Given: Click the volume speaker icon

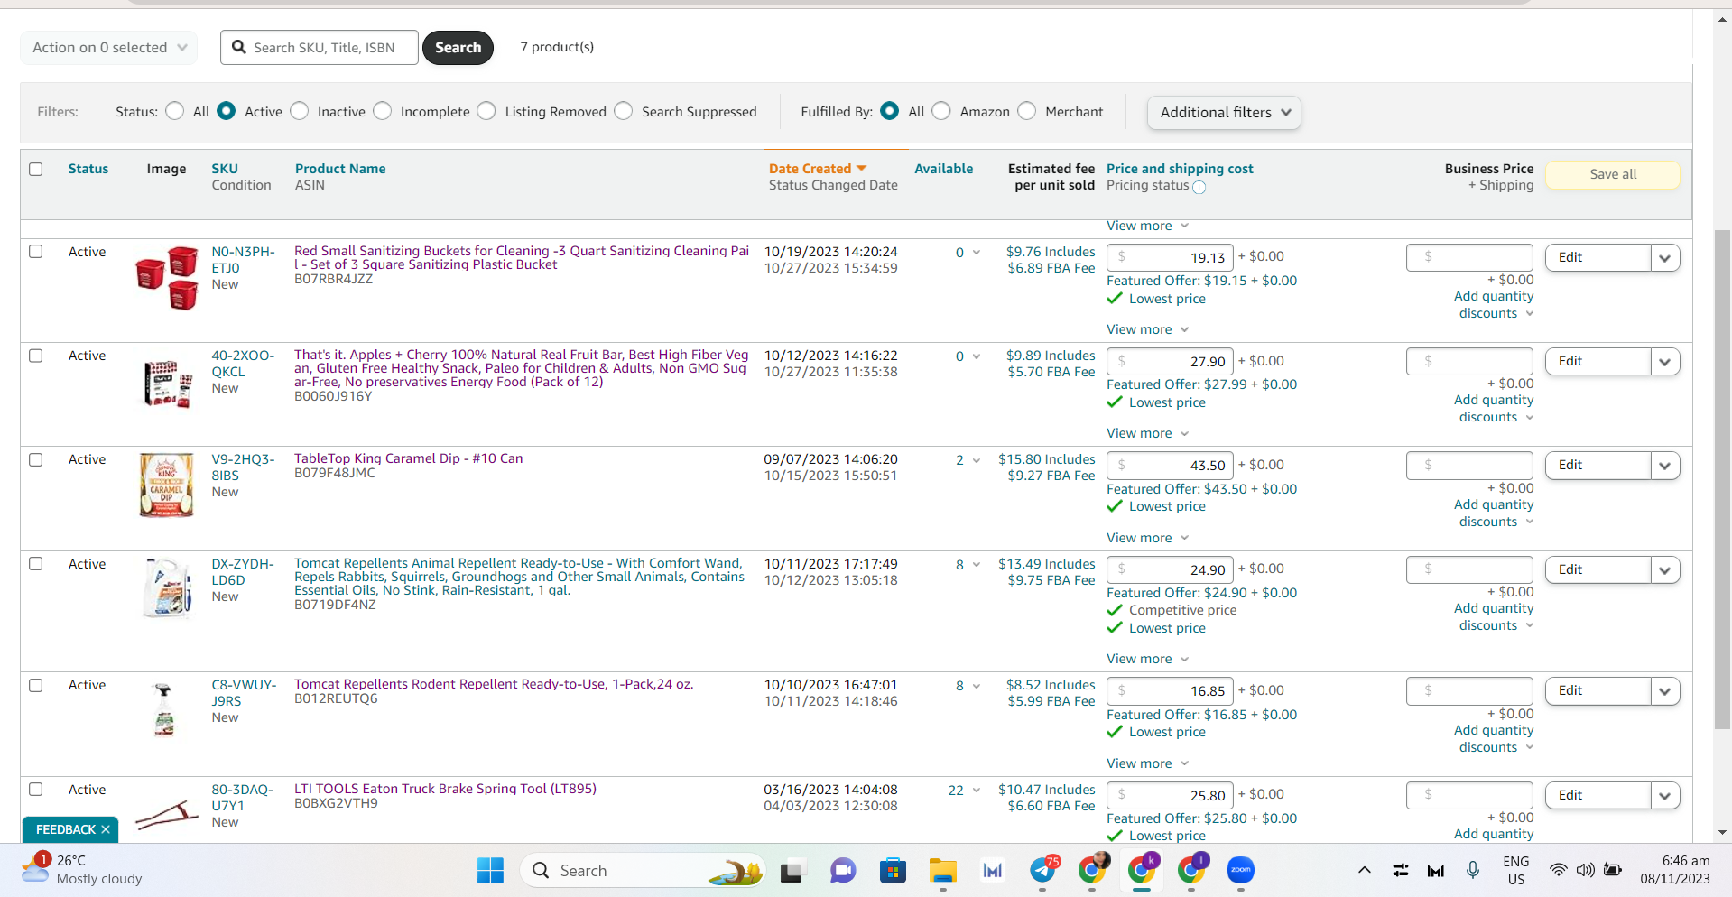Looking at the screenshot, I should pyautogui.click(x=1585, y=870).
